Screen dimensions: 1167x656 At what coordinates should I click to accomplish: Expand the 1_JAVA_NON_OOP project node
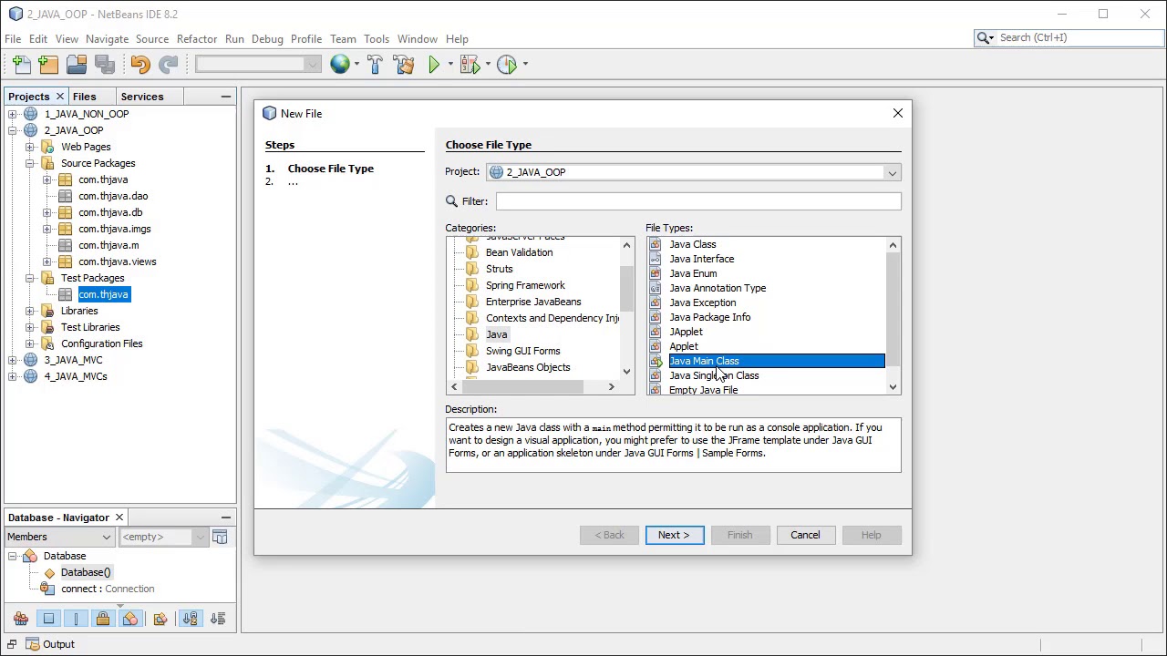(x=13, y=114)
